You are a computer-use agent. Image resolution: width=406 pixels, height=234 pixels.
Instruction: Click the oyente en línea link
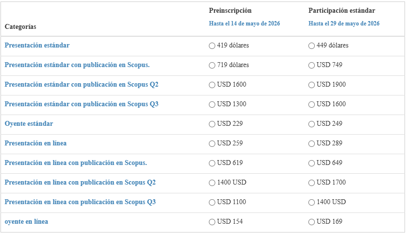point(26,222)
